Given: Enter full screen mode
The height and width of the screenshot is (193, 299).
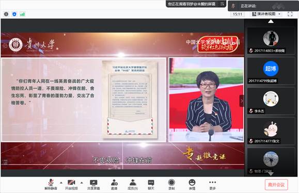Looking at the screenshot, I should pos(290,14).
